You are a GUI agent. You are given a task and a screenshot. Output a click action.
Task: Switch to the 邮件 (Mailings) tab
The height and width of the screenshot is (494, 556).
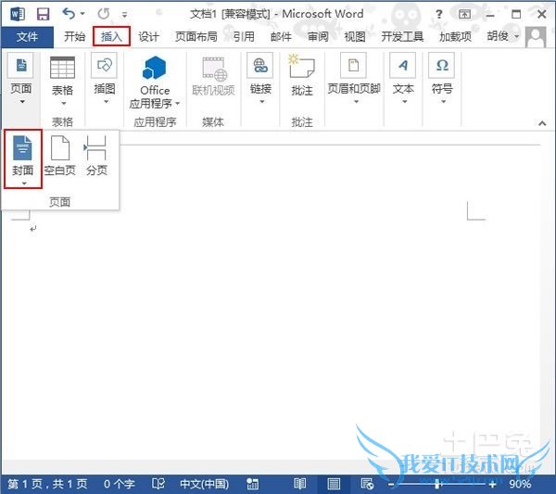click(281, 36)
